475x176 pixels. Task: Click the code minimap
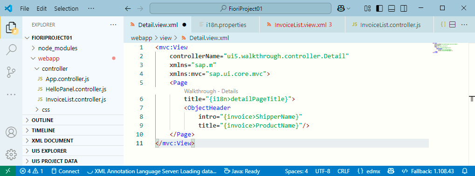tap(445, 48)
